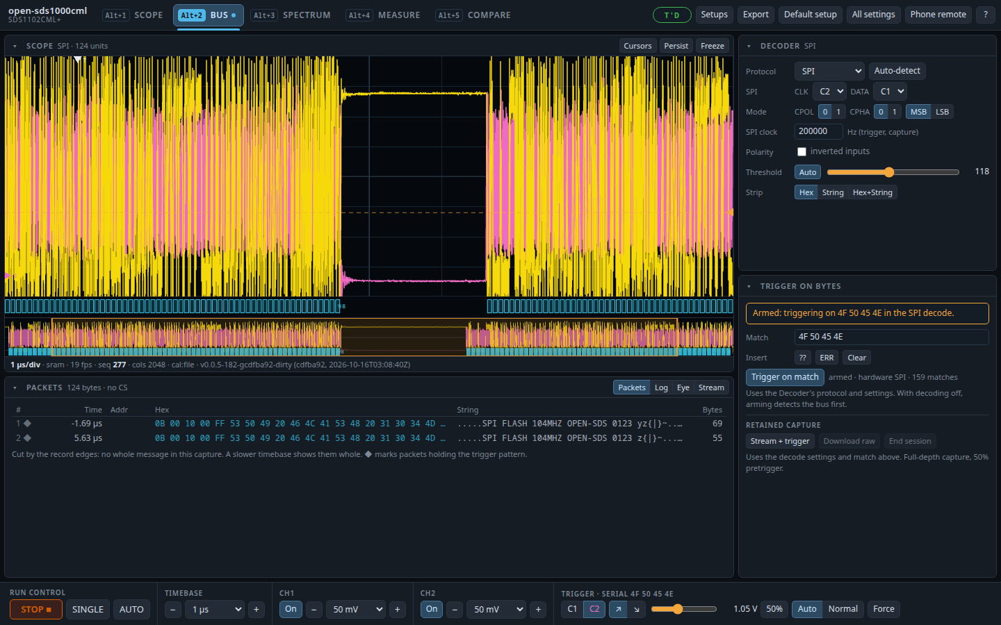The height and width of the screenshot is (625, 1001).
Task: Decrease CH1 volts per division
Action: (x=314, y=610)
